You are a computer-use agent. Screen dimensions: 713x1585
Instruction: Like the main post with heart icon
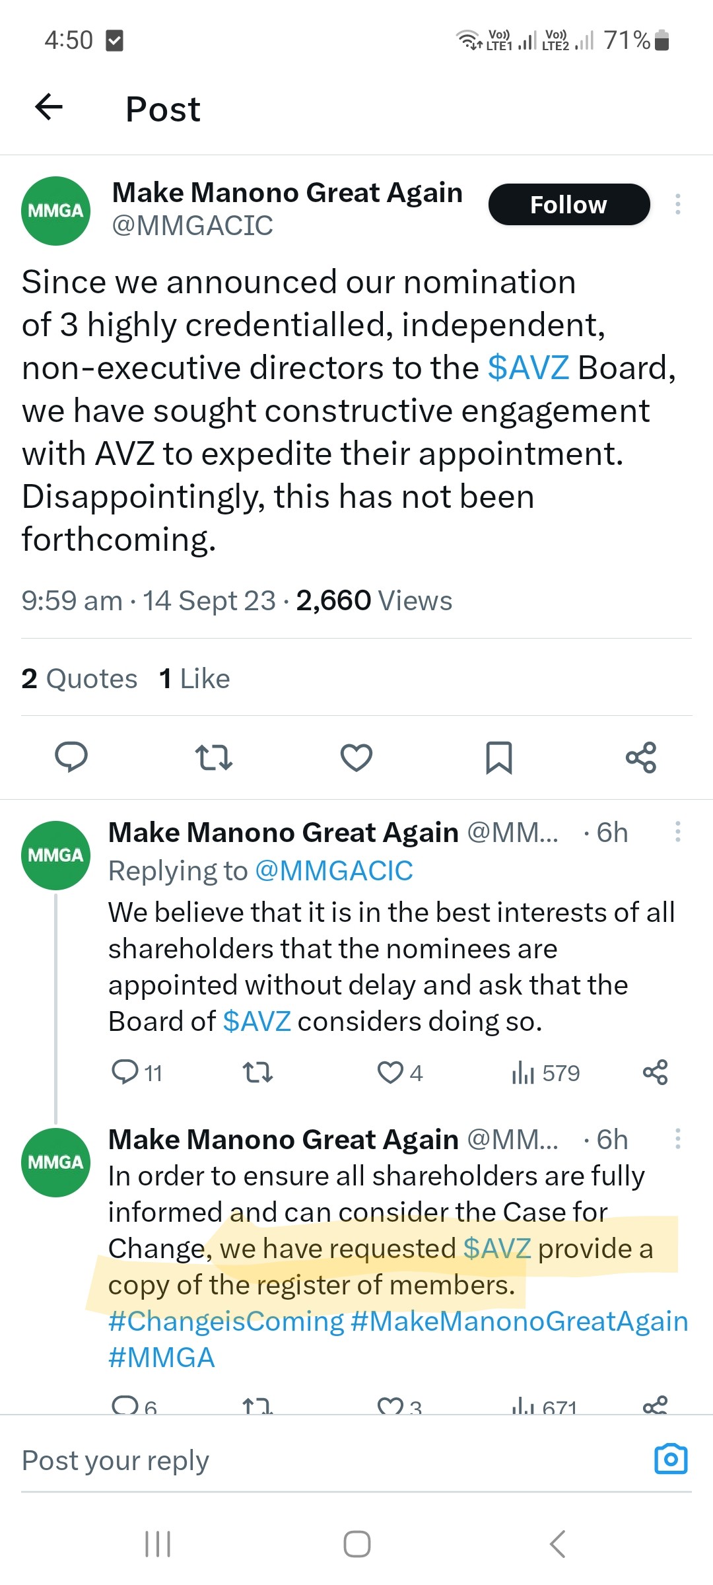pos(356,757)
